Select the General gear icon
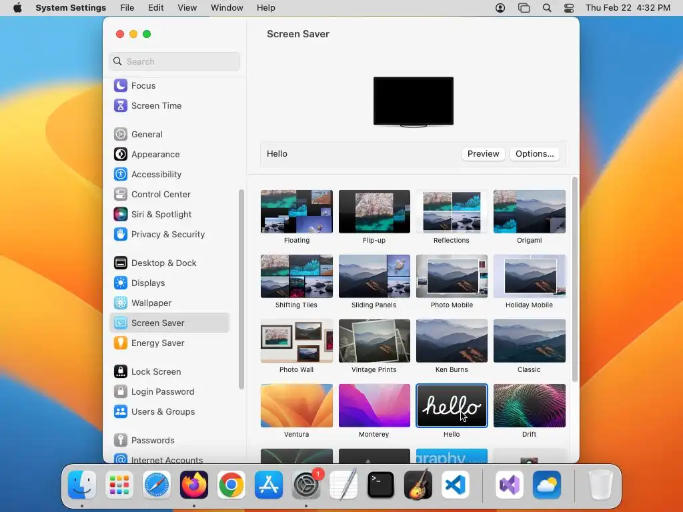This screenshot has height=512, width=683. point(121,134)
